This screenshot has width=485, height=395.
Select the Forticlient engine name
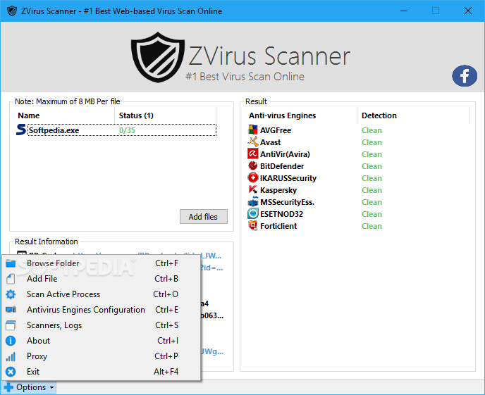[x=278, y=226]
